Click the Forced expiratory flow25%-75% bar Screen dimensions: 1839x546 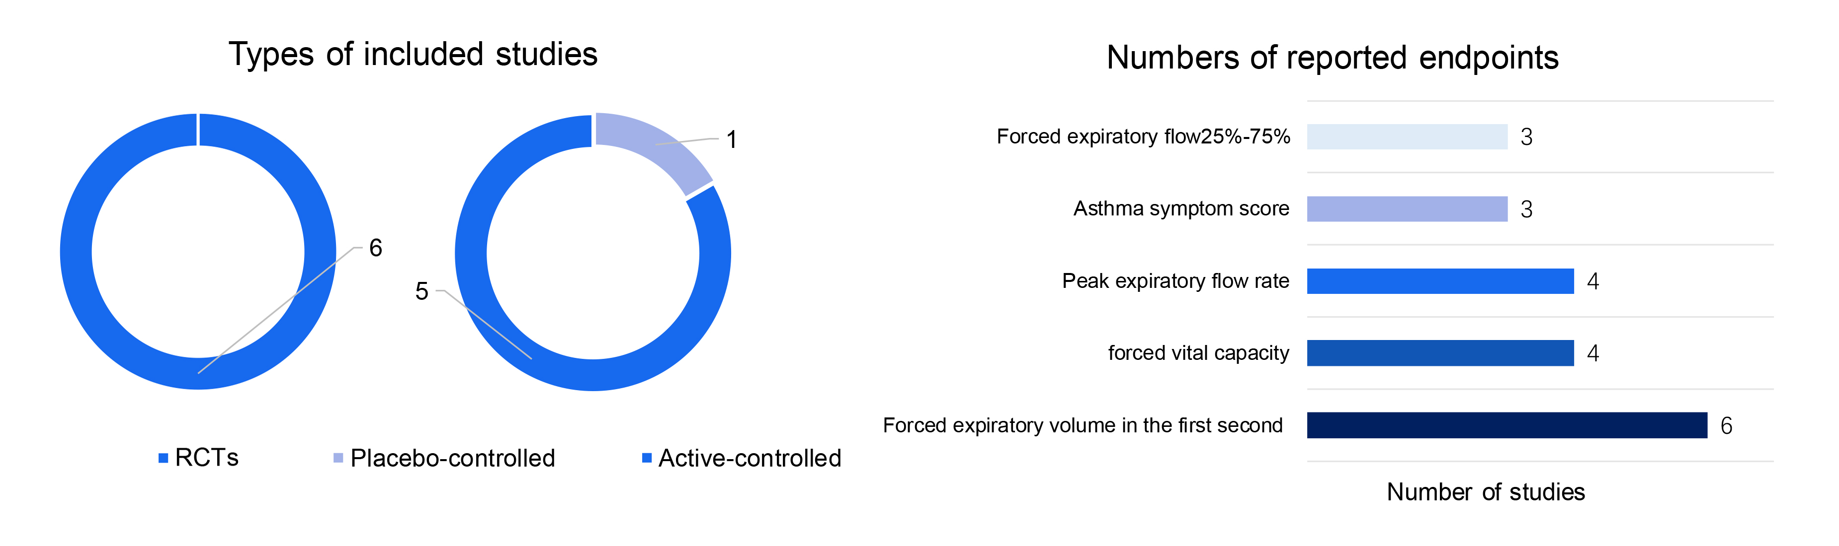(1407, 137)
